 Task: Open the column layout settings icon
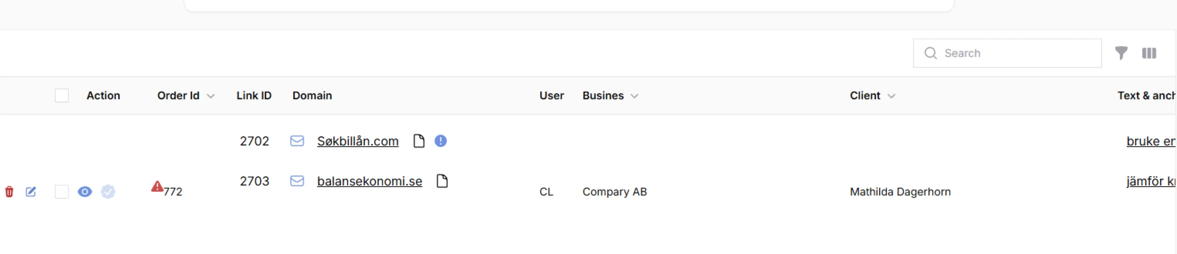(1149, 53)
